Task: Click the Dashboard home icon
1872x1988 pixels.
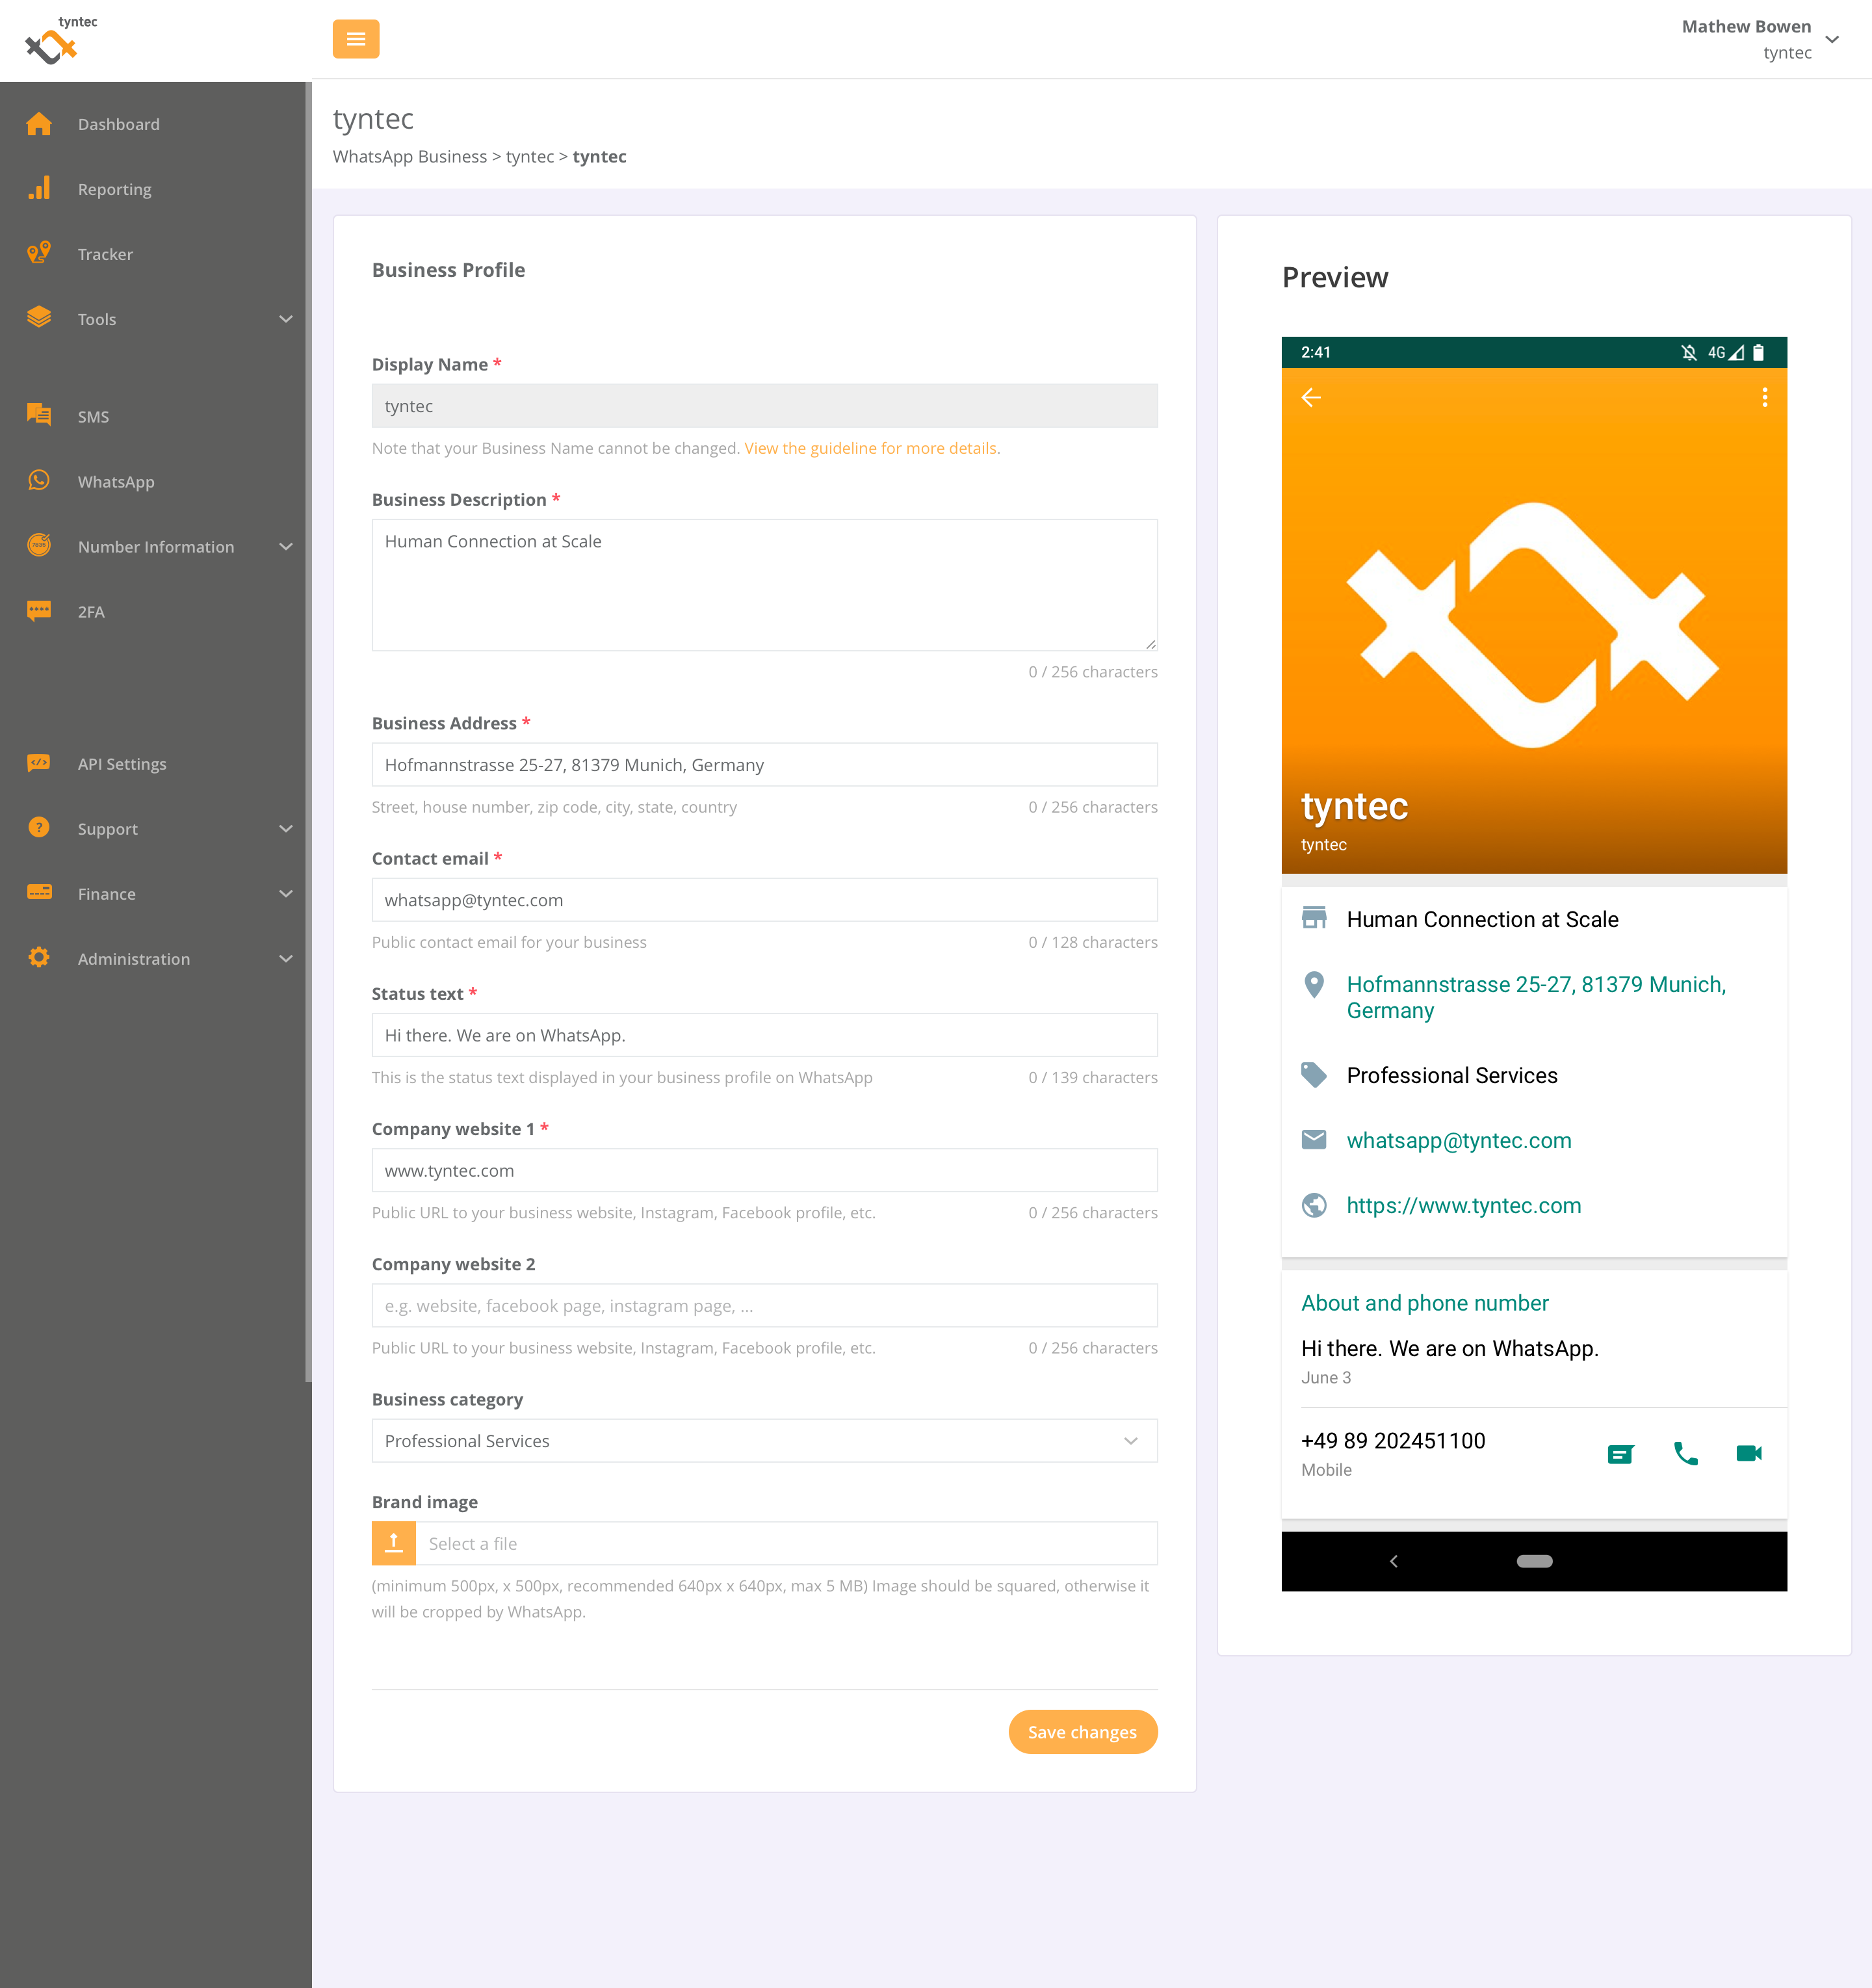Action: [x=39, y=124]
